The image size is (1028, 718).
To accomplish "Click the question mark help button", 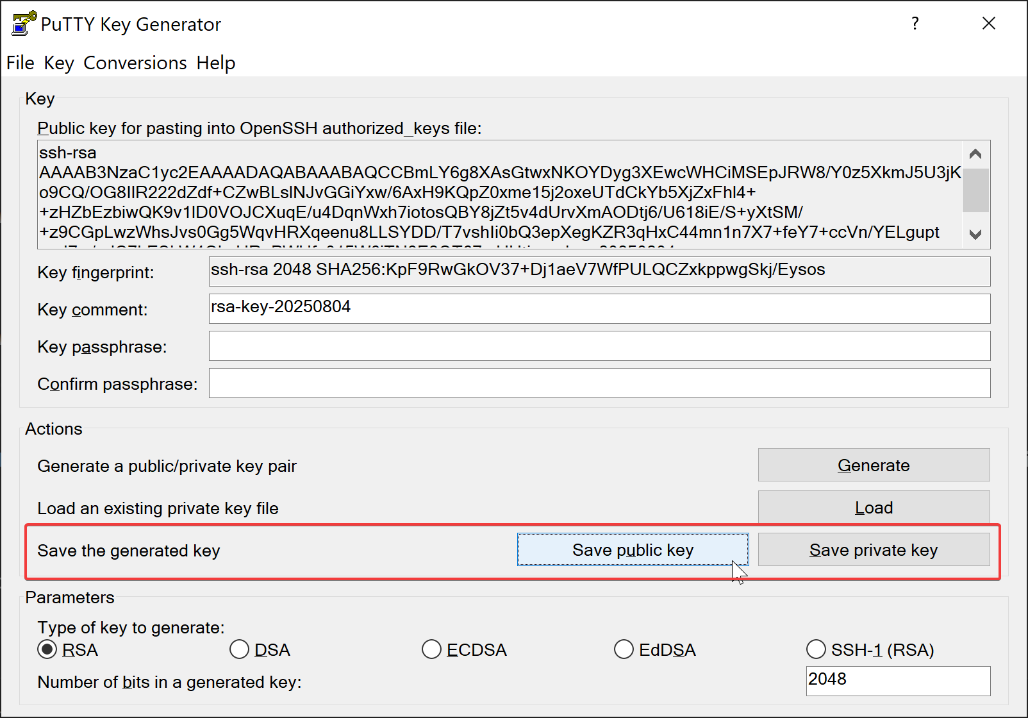I will pos(915,24).
